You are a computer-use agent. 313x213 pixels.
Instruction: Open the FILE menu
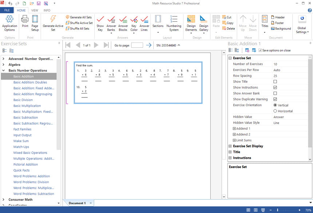[x=7, y=10]
